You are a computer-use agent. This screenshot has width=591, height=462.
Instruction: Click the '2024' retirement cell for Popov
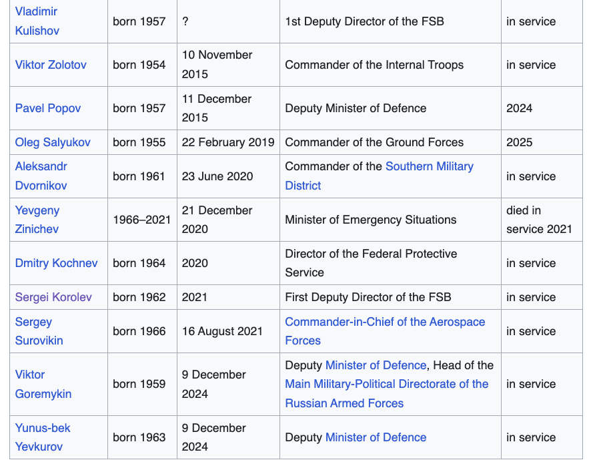542,108
